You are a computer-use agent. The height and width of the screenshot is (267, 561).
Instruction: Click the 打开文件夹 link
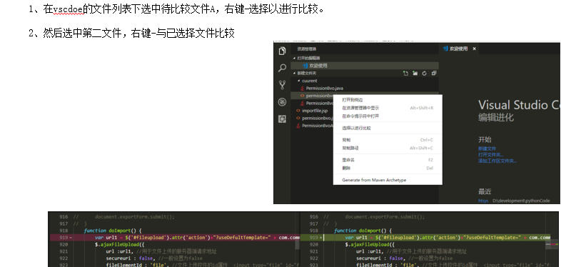click(x=491, y=155)
